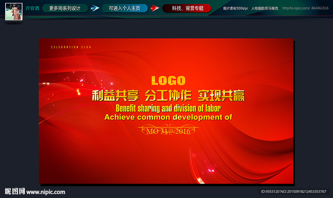Screen dimensions: 333x198
Task: Click the blue arrow icon
Action: 95,8
